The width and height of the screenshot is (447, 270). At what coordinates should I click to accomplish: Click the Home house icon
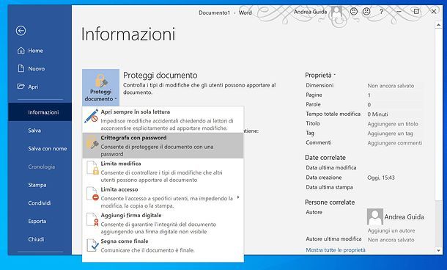coord(21,51)
